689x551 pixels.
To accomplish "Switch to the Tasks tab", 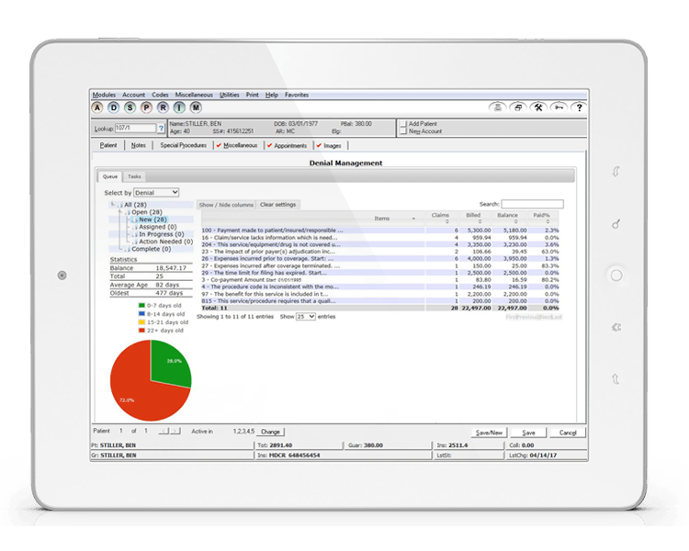I will [134, 175].
